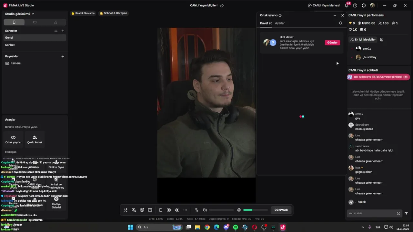Adjust the desktop audio volume slider
This screenshot has height=232, width=413.
221,210
